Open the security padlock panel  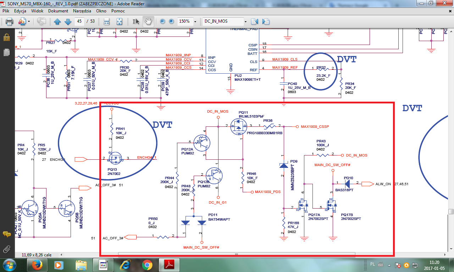pyautogui.click(x=6, y=37)
